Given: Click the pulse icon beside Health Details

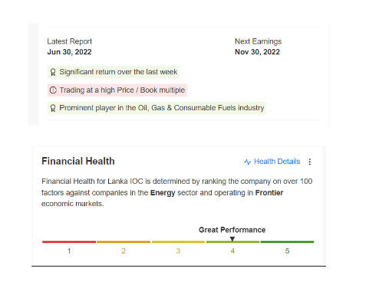Looking at the screenshot, I should [x=248, y=162].
